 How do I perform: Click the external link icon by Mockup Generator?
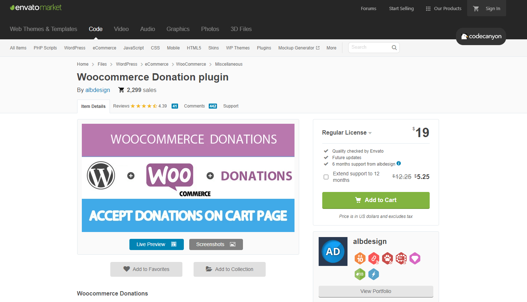(318, 48)
